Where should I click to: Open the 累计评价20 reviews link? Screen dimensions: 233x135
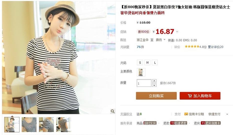coord(215,47)
